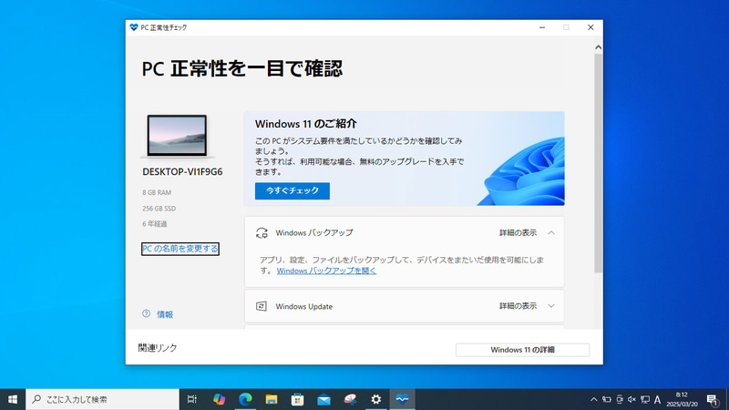Collapse the Windows バックアップ section chevron
This screenshot has height=410, width=729.
pos(551,232)
